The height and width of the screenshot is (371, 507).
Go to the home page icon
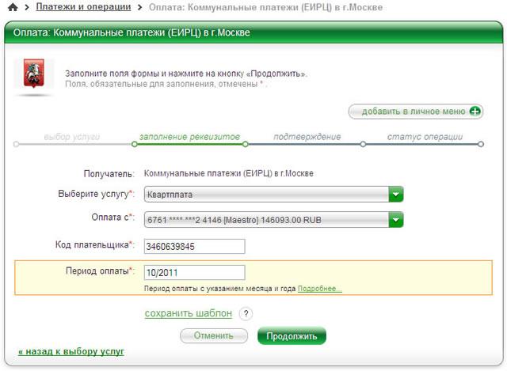(13, 7)
